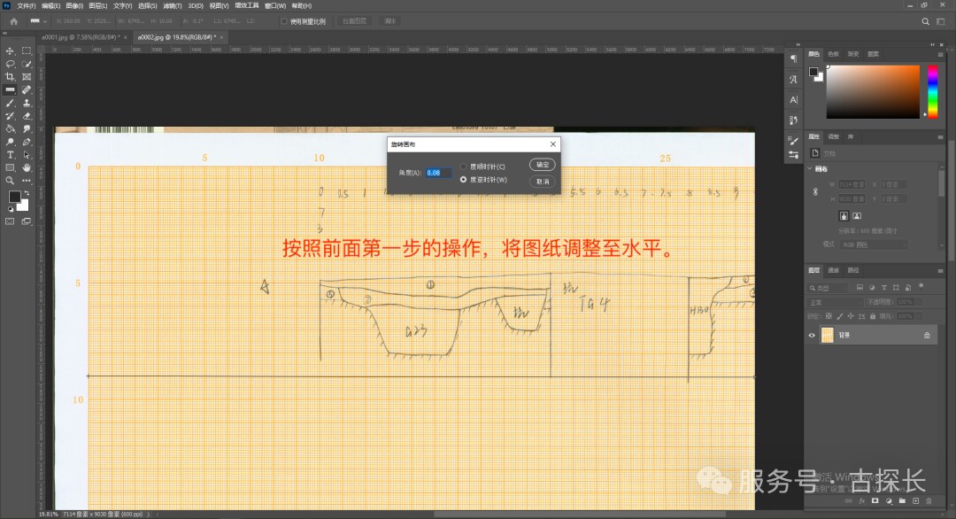Switch to the a0001.jpg document tab

(x=81, y=37)
